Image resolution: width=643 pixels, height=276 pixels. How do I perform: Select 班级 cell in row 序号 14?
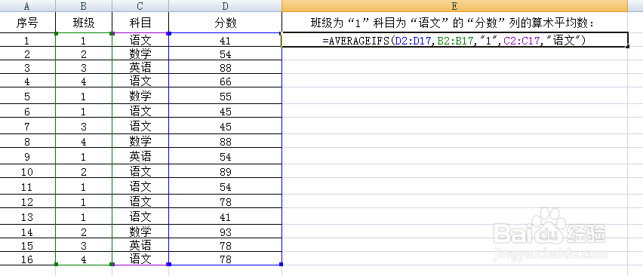[84, 232]
